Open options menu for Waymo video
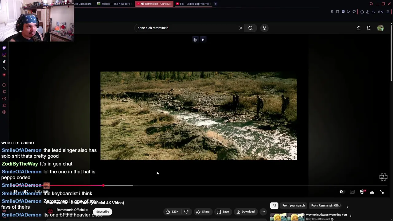The width and height of the screenshot is (393, 221). click(x=351, y=215)
